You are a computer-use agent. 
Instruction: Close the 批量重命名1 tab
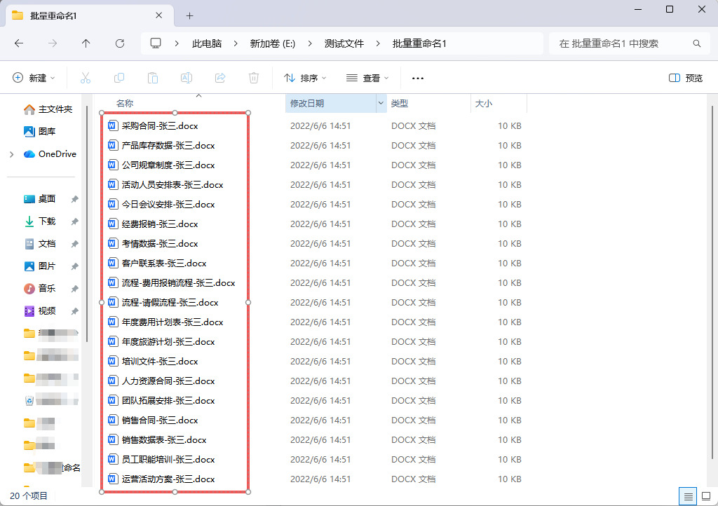click(x=159, y=15)
